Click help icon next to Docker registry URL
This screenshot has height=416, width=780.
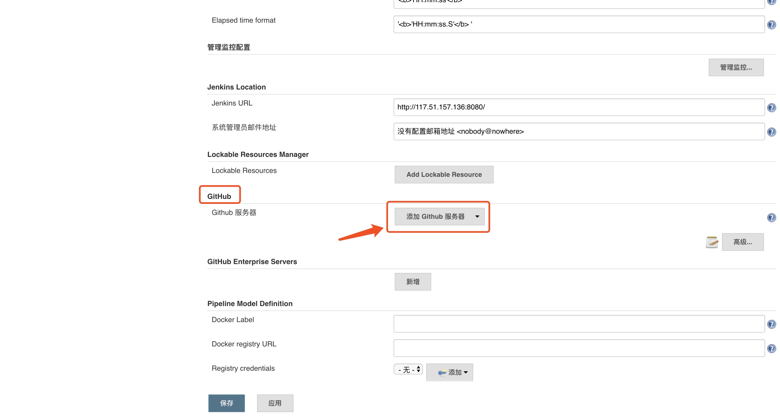(771, 349)
